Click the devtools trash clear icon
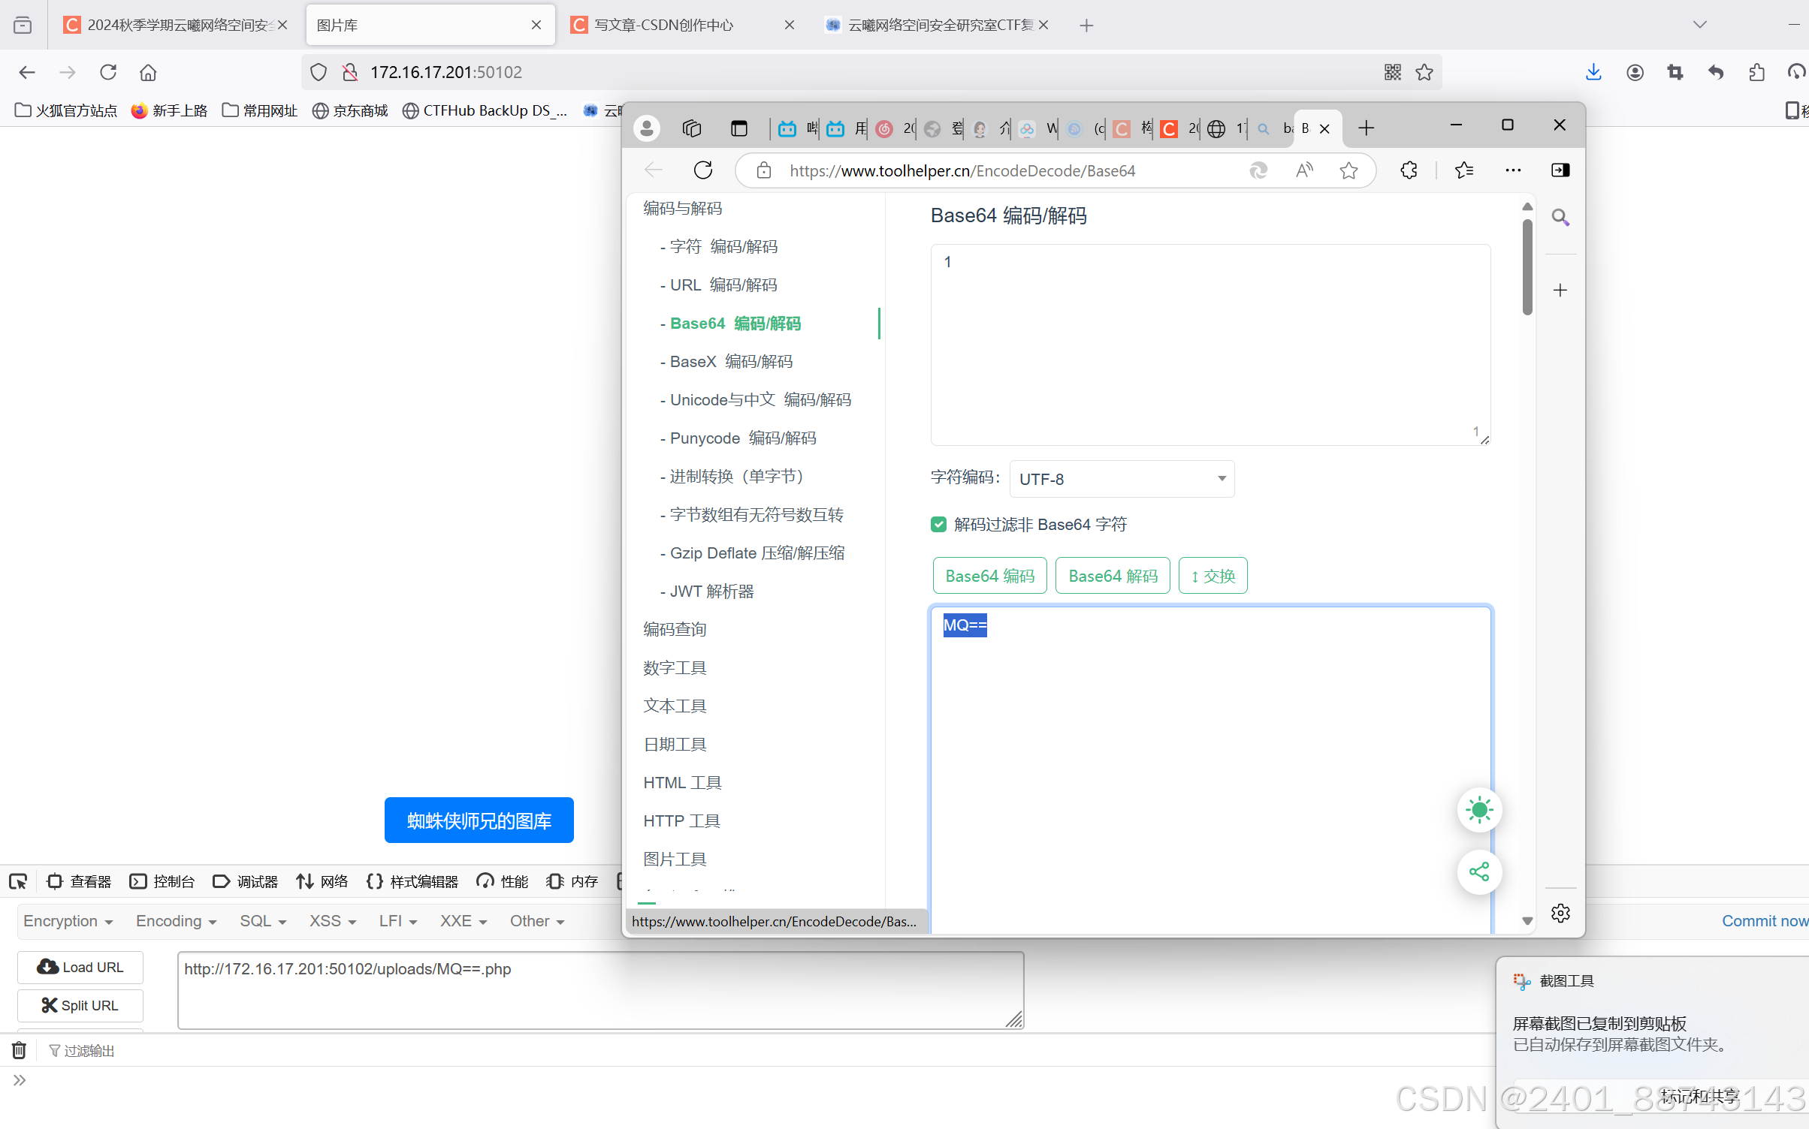The image size is (1809, 1129). pyautogui.click(x=20, y=1050)
